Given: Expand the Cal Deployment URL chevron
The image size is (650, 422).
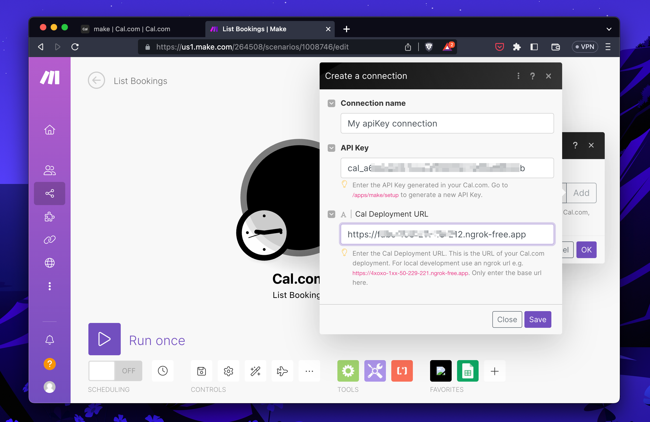Looking at the screenshot, I should point(331,214).
